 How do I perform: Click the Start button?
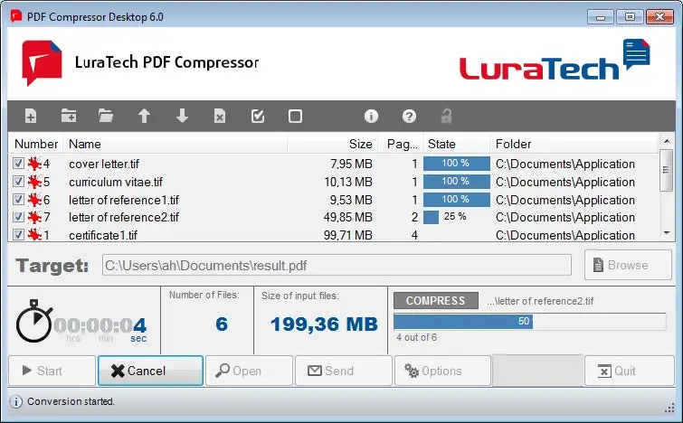pyautogui.click(x=52, y=371)
